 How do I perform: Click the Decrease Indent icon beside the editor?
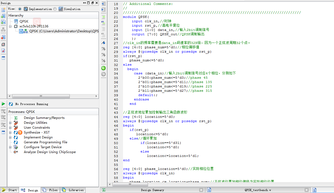click(103, 4)
